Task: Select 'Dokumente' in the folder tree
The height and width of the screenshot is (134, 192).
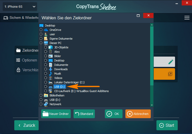Action: click(61, 65)
